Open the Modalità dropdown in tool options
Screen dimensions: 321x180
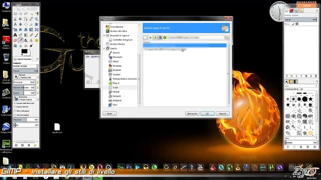(x=26, y=66)
